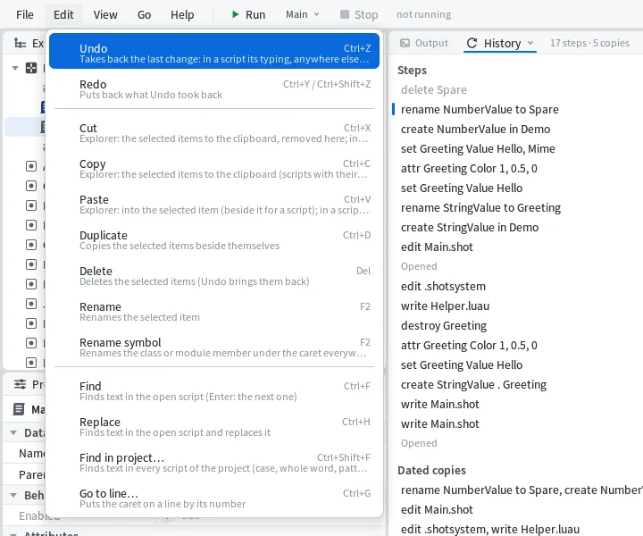Select step 'edit Main.shot' in Steps list
The width and height of the screenshot is (643, 536).
click(437, 247)
